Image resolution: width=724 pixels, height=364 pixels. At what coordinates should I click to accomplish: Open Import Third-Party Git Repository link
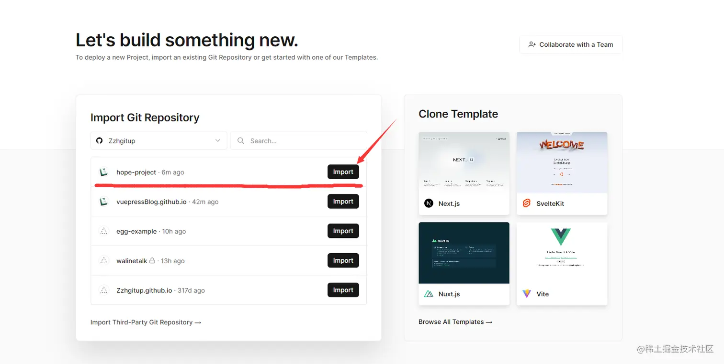coord(146,322)
